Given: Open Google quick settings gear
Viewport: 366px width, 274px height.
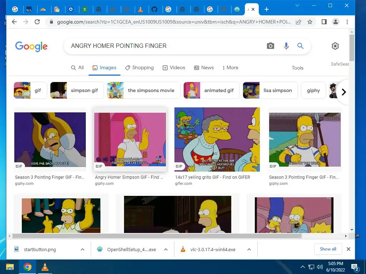Looking at the screenshot, I should tap(335, 46).
